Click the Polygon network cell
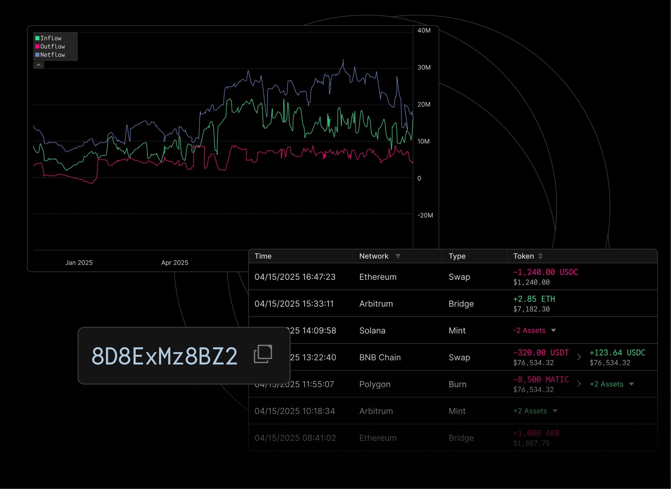The height and width of the screenshot is (489, 671). 375,384
